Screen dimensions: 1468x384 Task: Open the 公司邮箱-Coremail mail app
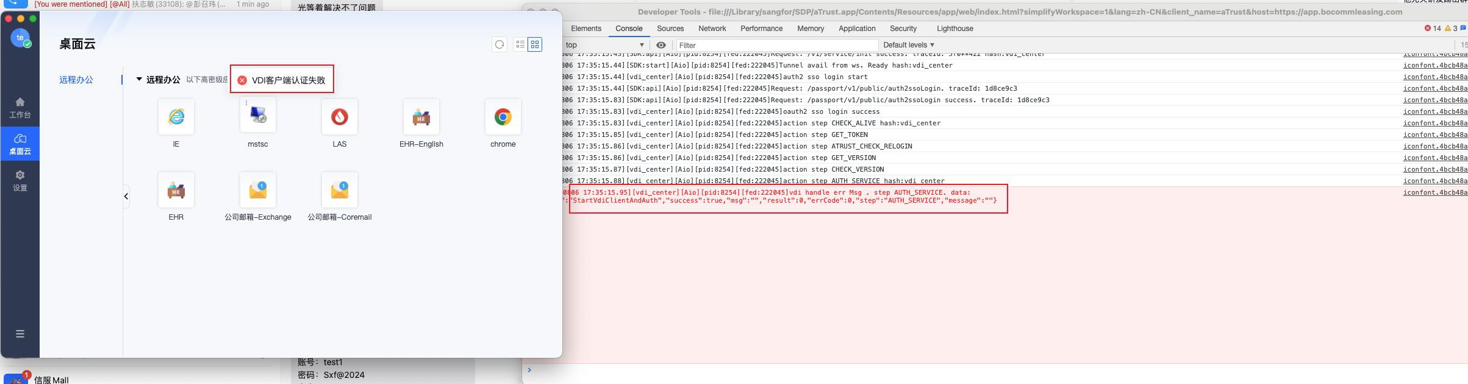pyautogui.click(x=340, y=190)
